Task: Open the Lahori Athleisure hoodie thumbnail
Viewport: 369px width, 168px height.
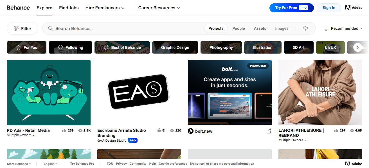Action: pyautogui.click(x=320, y=93)
